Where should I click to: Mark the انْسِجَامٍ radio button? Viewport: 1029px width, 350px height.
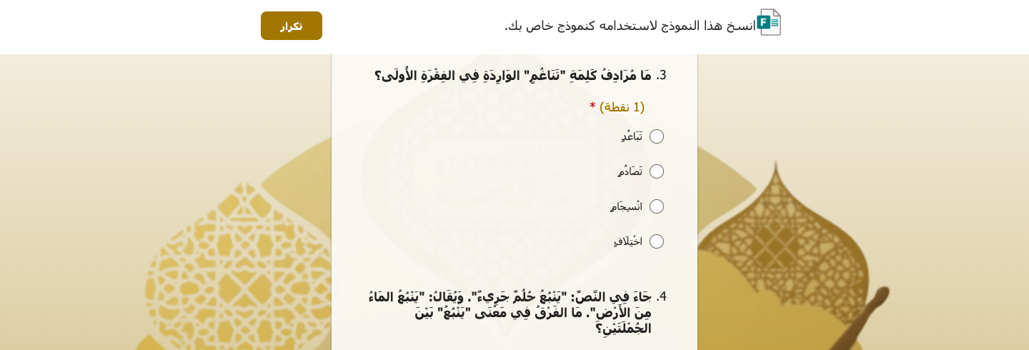pos(657,206)
